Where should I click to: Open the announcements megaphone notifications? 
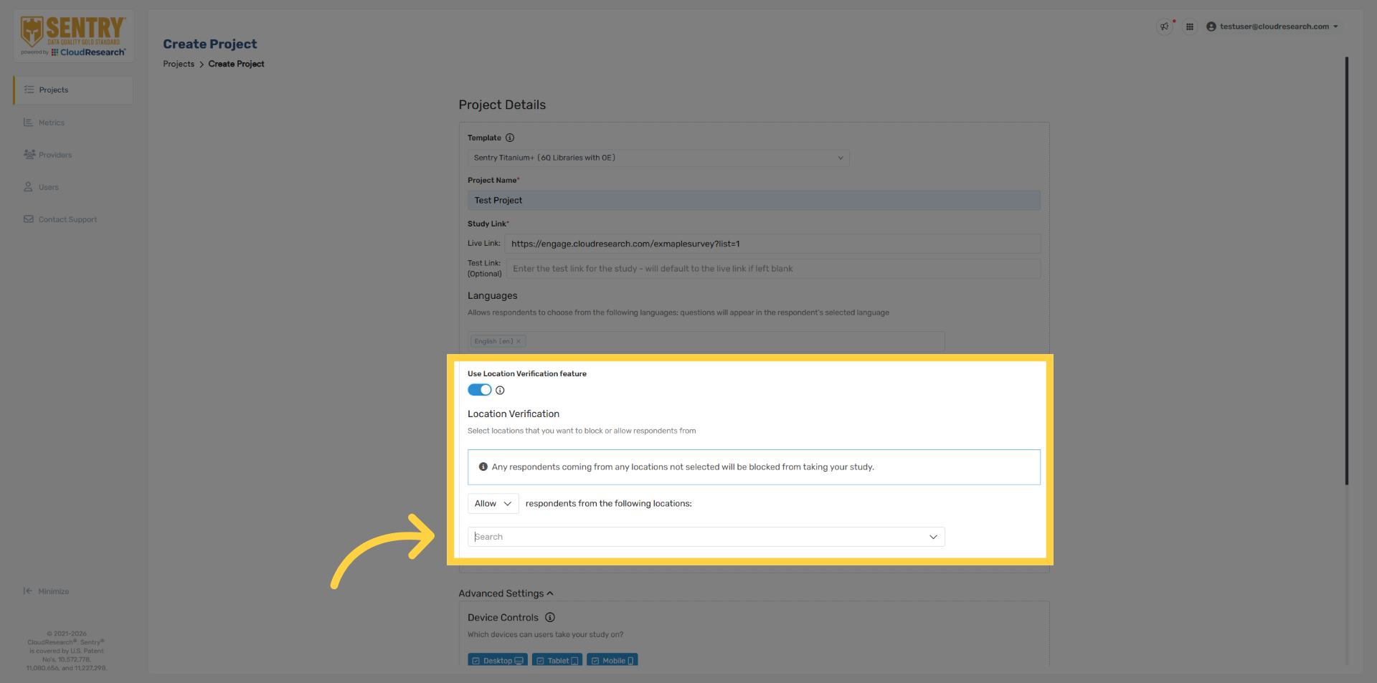point(1164,27)
